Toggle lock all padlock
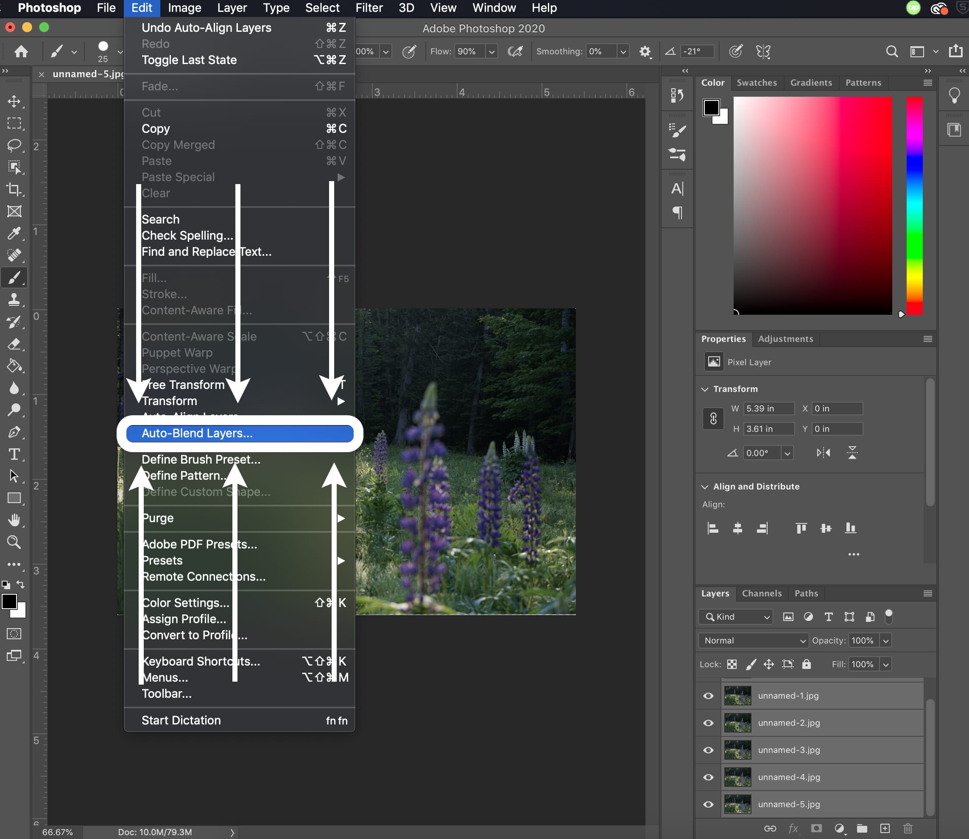 [x=806, y=664]
